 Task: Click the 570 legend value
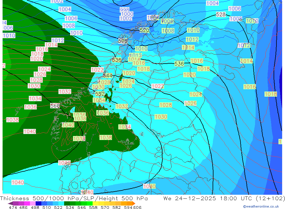(105, 207)
